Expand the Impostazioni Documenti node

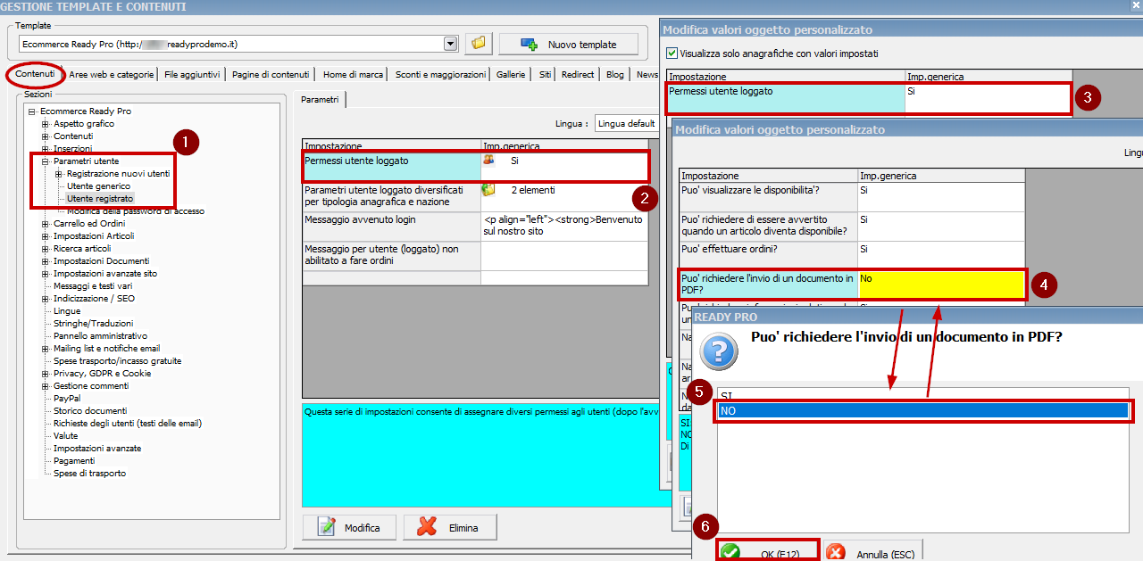[46, 261]
